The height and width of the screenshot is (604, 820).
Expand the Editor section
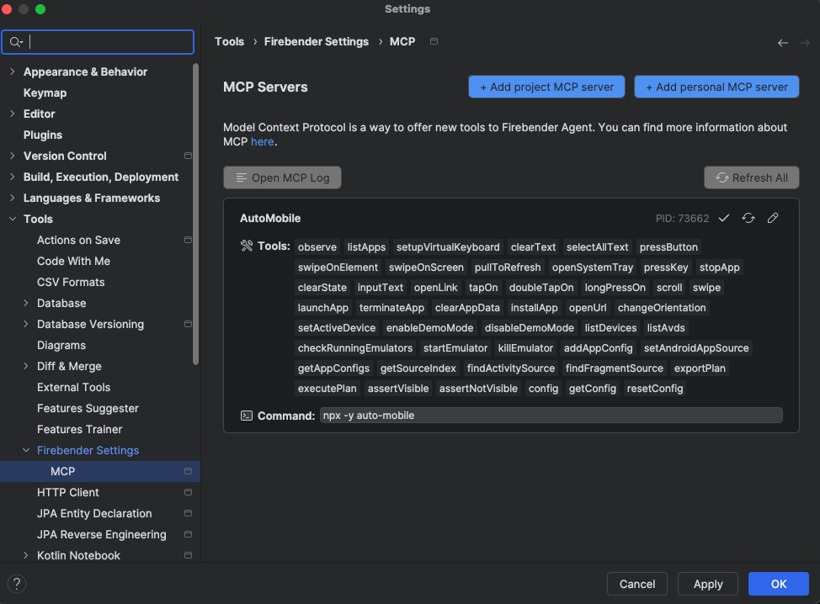(x=13, y=114)
